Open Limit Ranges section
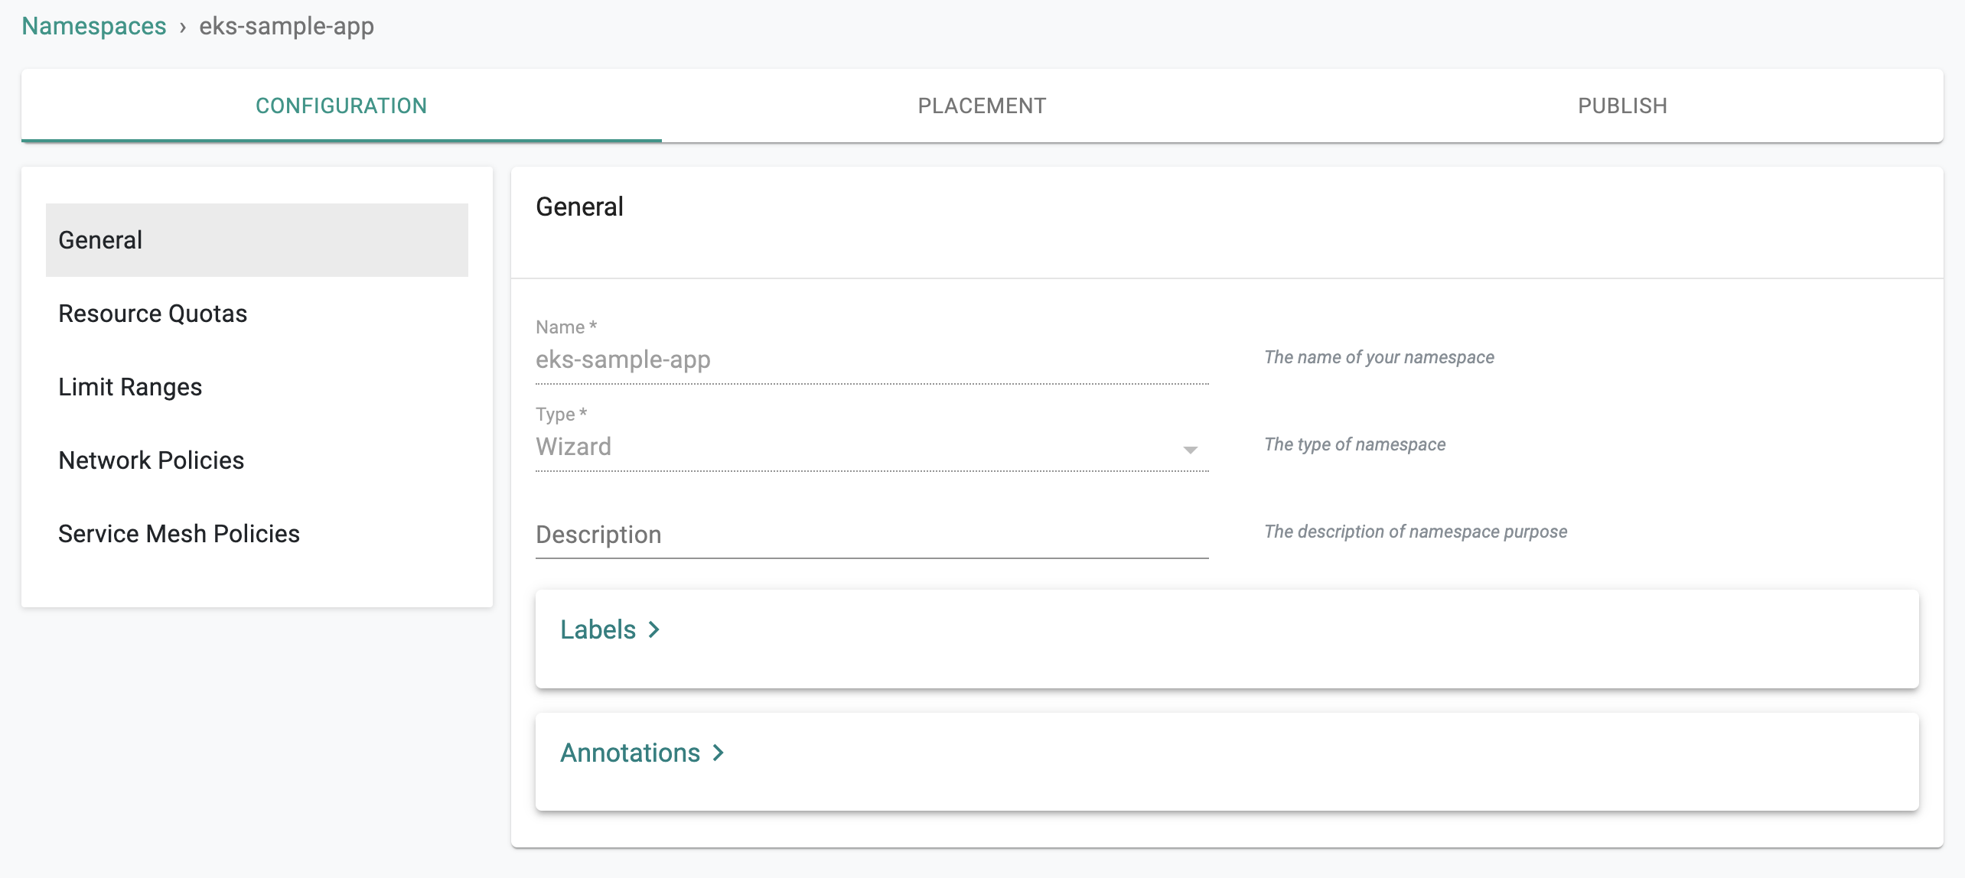 tap(257, 387)
